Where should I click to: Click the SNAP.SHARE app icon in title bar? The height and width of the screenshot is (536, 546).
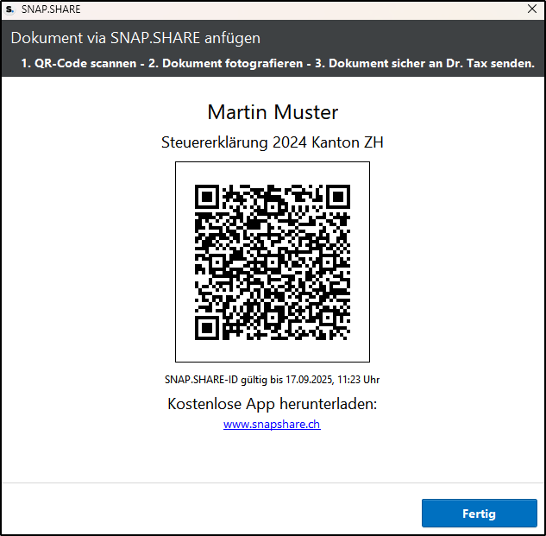click(9, 9)
